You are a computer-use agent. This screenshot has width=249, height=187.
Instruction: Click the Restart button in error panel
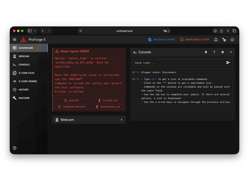(x=72, y=101)
